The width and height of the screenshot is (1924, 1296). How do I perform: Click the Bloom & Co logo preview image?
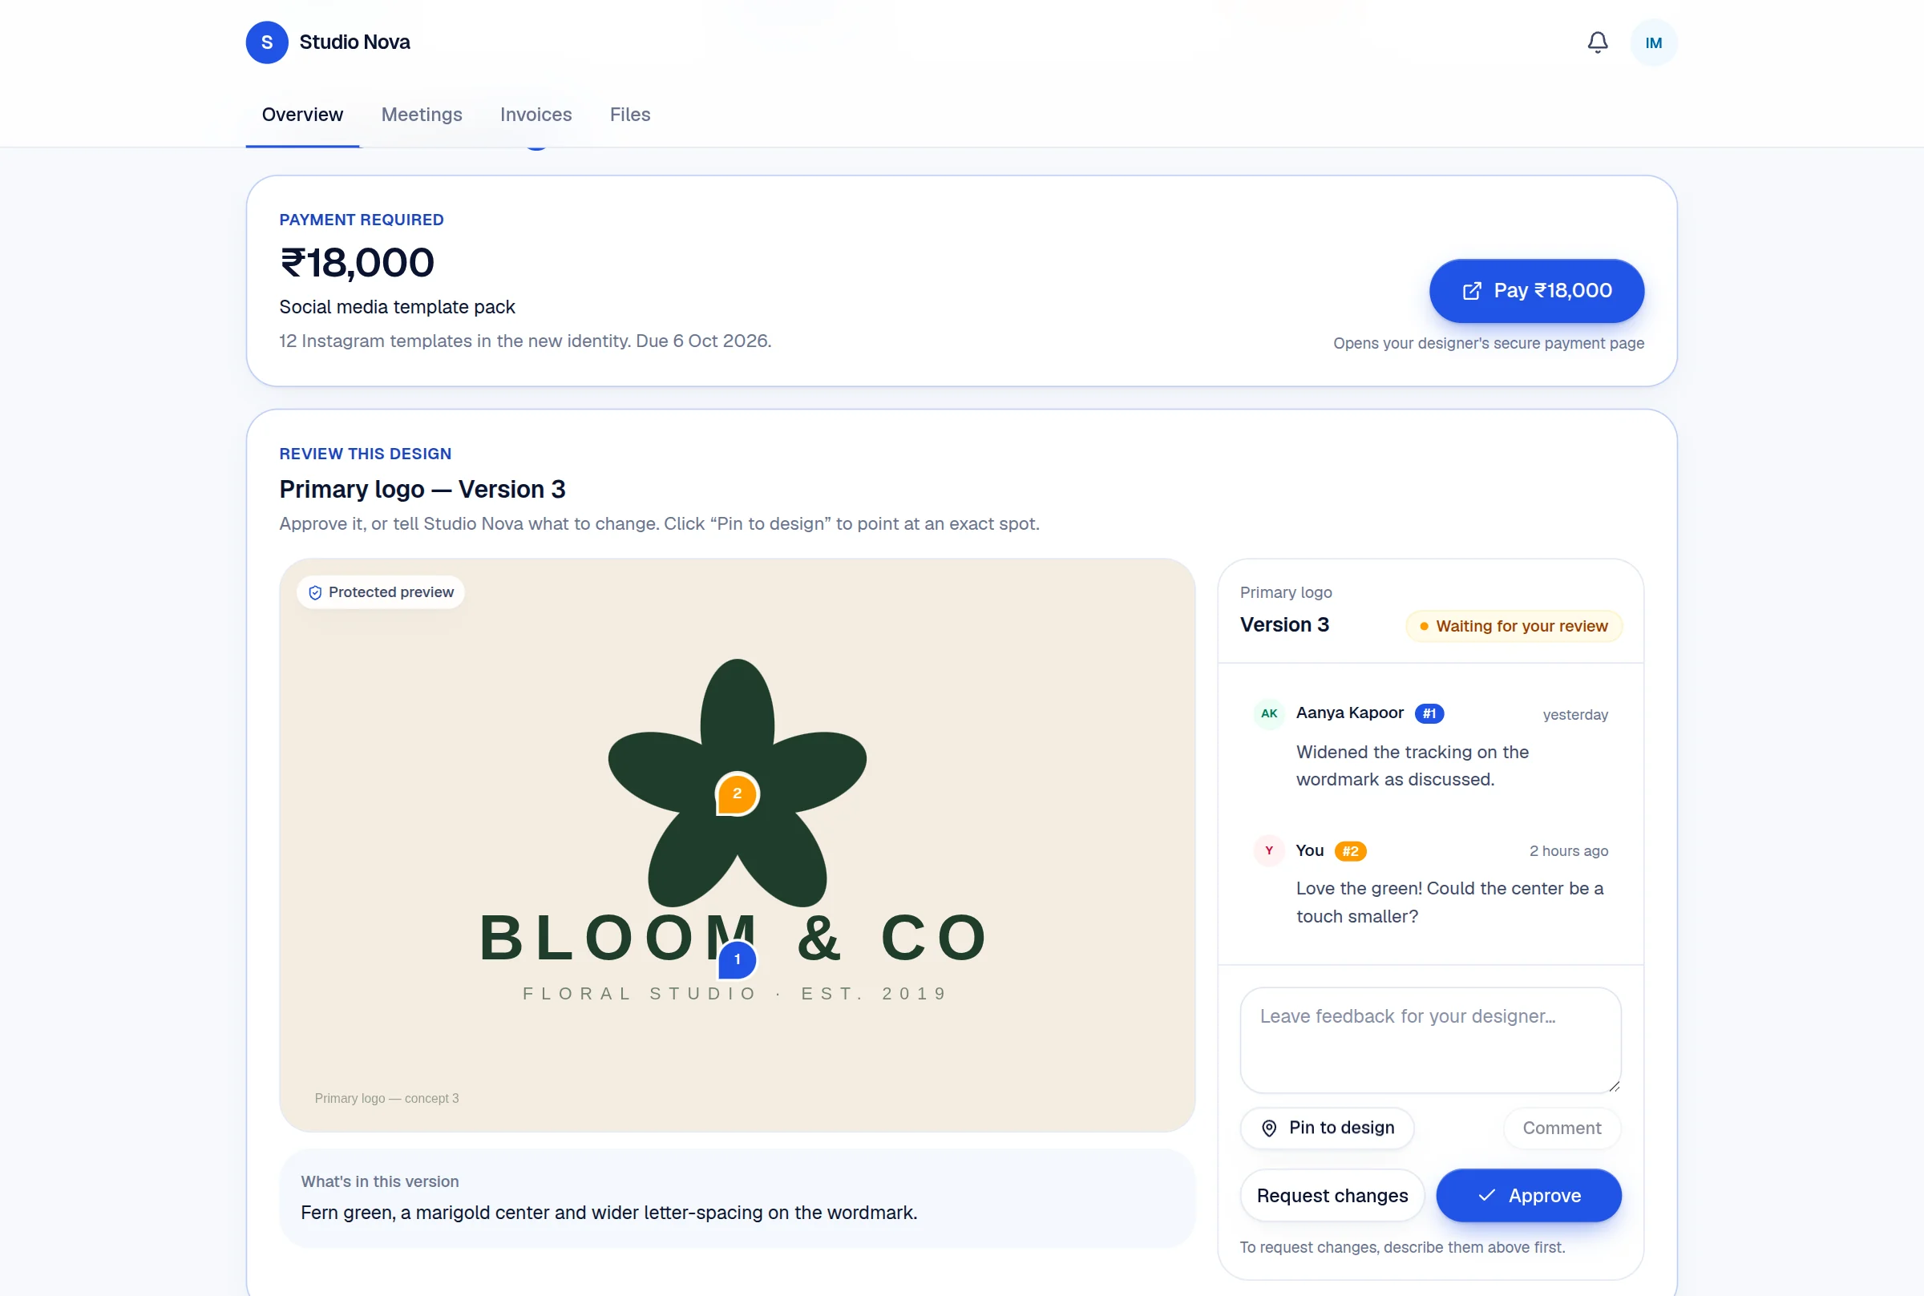737,845
